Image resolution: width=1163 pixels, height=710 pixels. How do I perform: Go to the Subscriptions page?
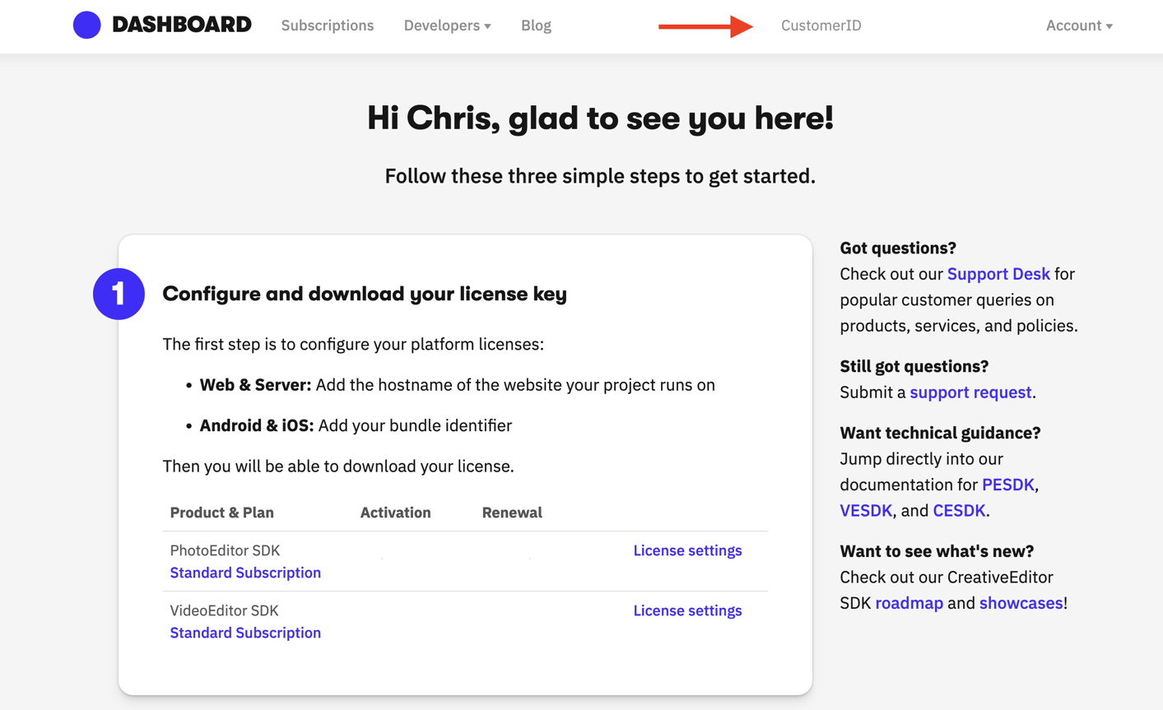(x=327, y=26)
